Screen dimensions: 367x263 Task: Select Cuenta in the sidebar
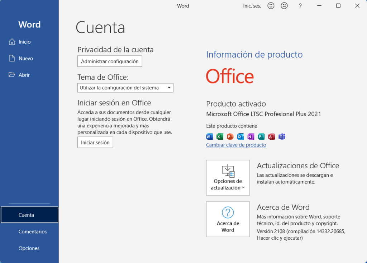click(29, 215)
